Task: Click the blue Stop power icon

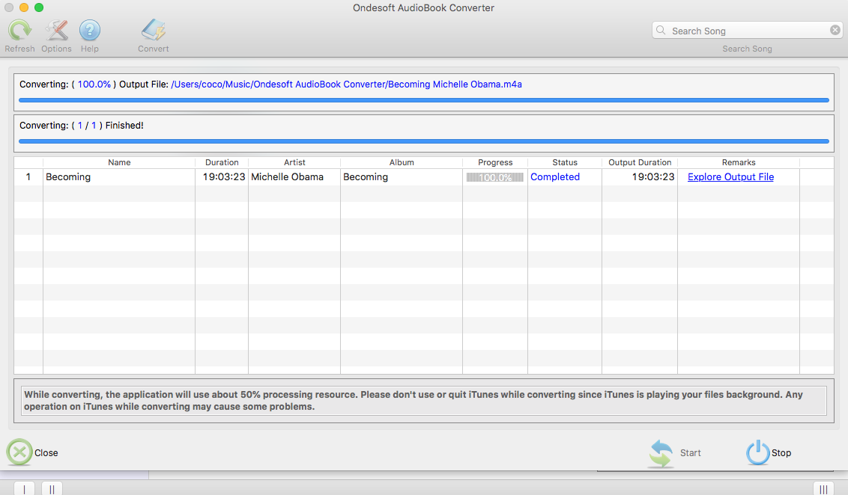Action: pos(757,452)
